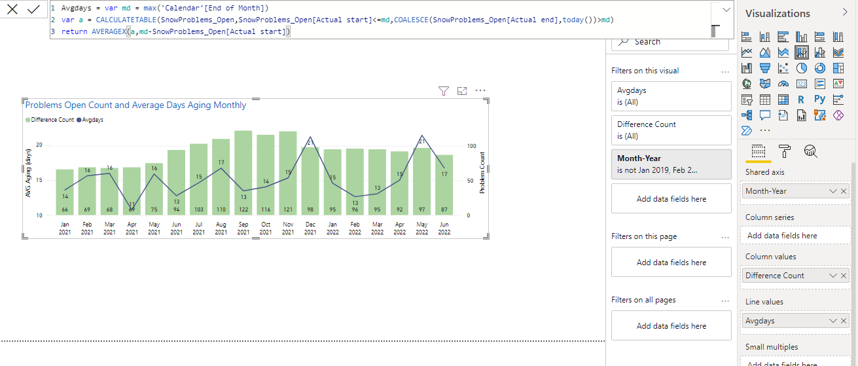This screenshot has height=366, width=858.
Task: Select the paginated report visual
Action: (802, 115)
